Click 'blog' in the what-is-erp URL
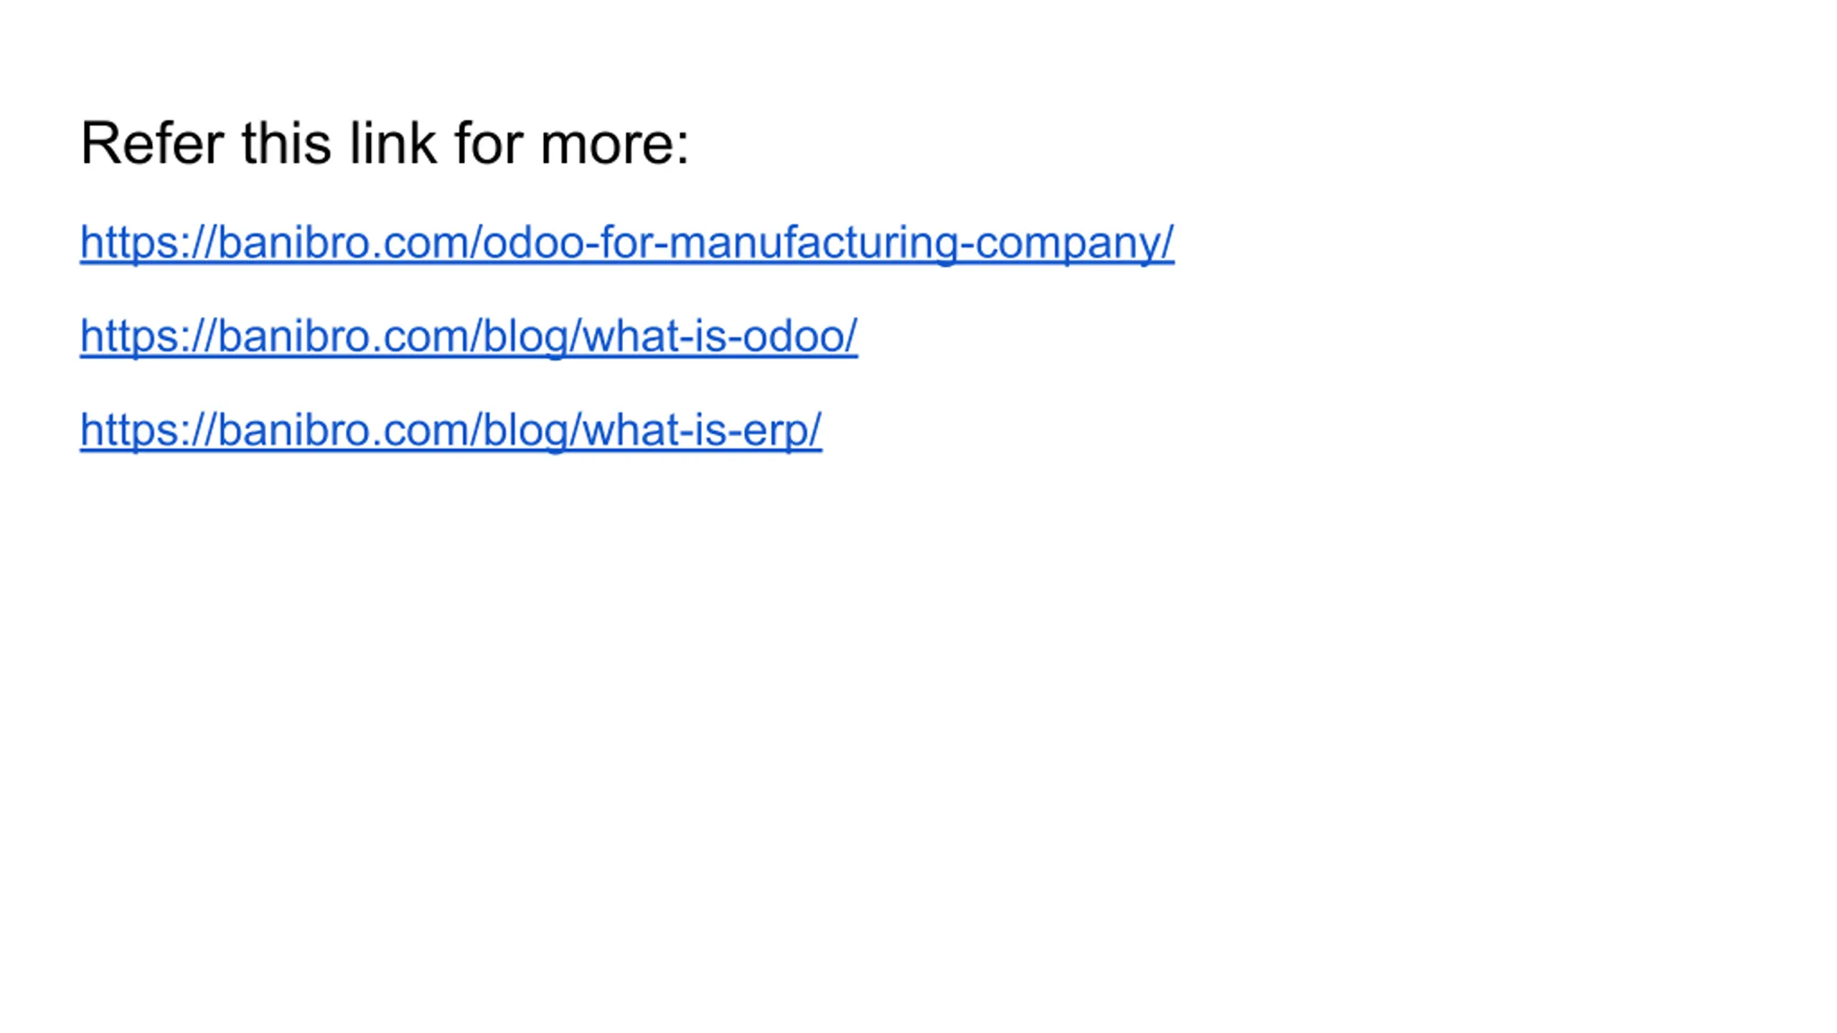 click(x=526, y=430)
